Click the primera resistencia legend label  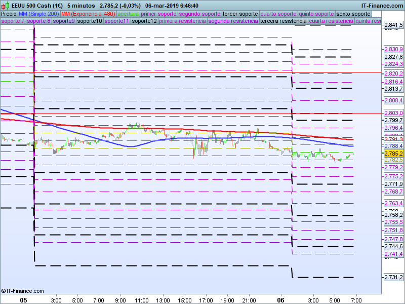pyautogui.click(x=183, y=21)
